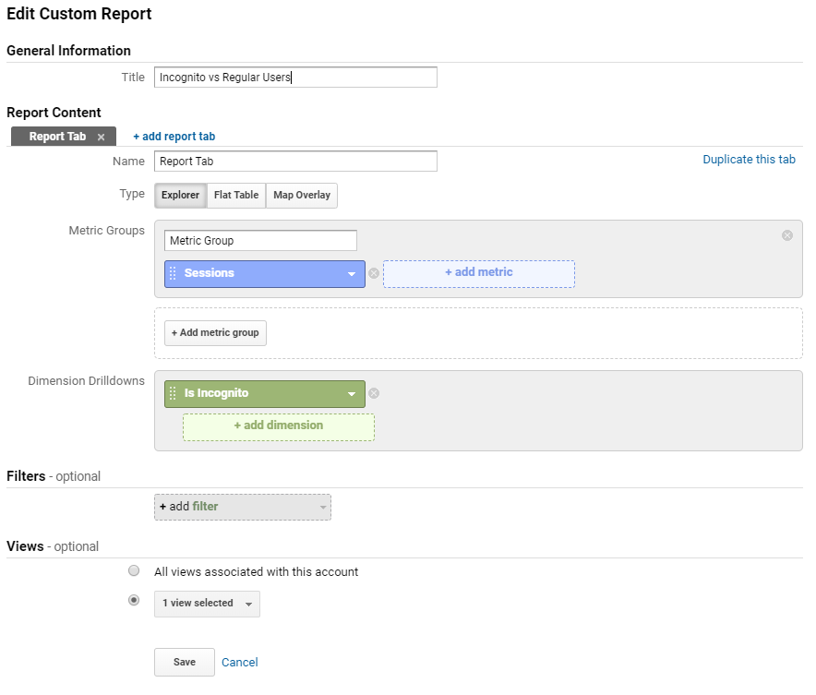816x695 pixels.
Task: Choose the Map Overlay report type
Action: 302,195
